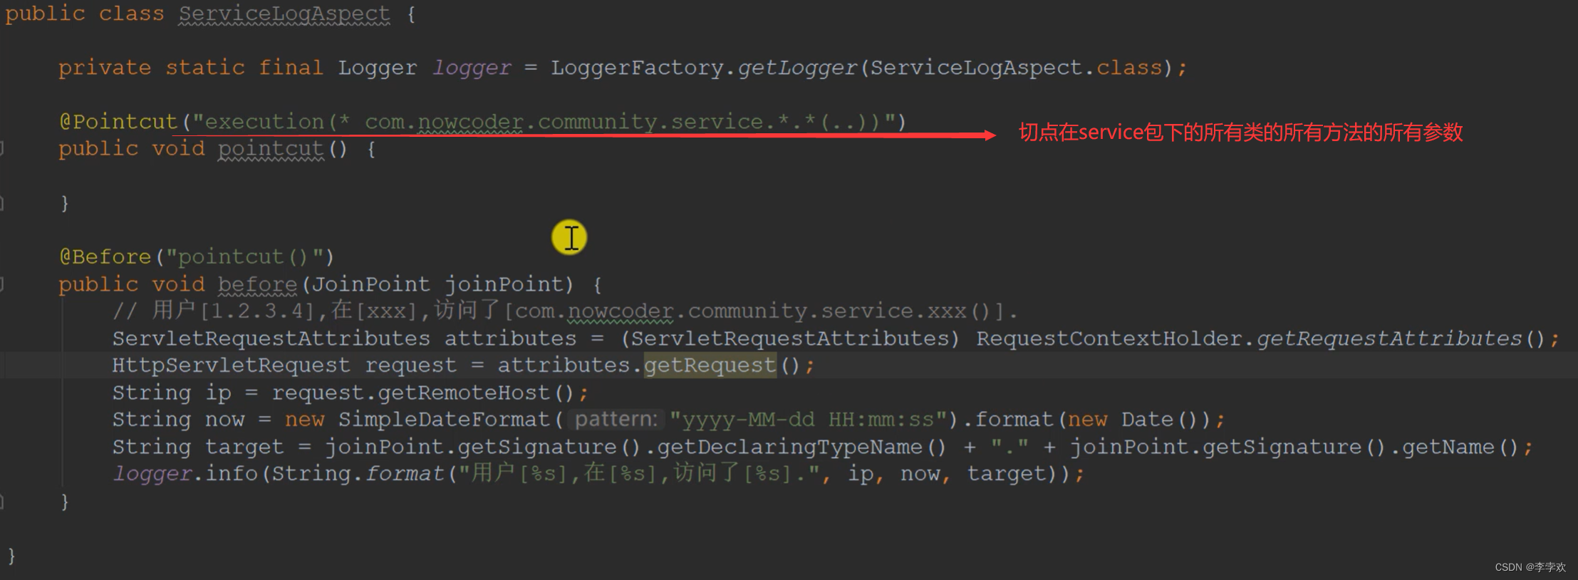Screen dimensions: 1578x580
Task: Click the @Before annotation
Action: pyautogui.click(x=105, y=257)
